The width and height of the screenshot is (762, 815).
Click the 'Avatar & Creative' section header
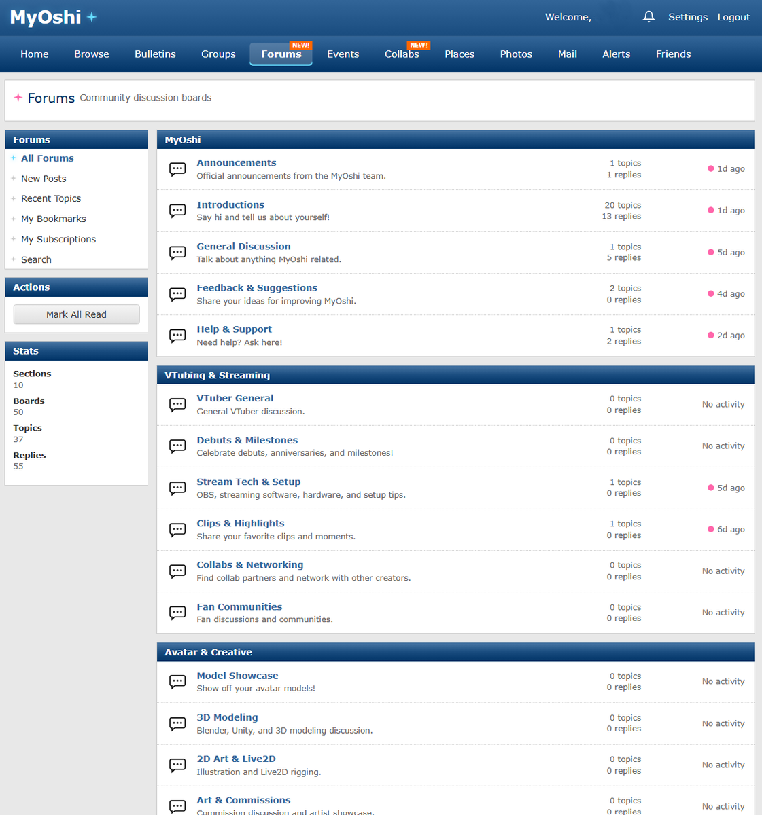pyautogui.click(x=455, y=652)
